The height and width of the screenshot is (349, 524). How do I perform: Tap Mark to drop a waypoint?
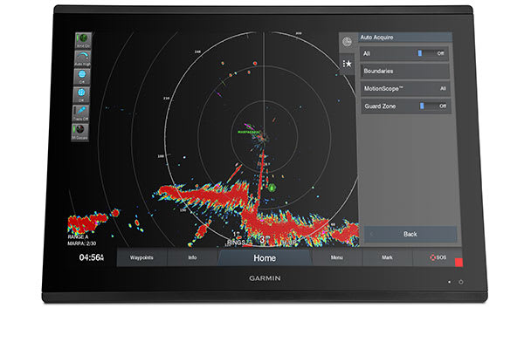[x=385, y=258]
